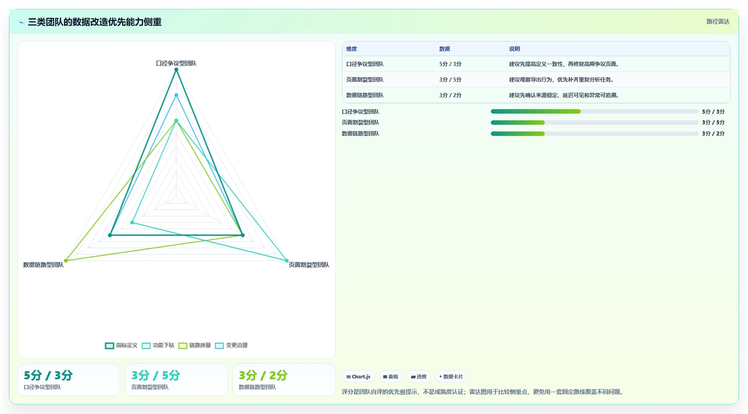Click the dashboard title 三类团队的数据改造优先能力侧重
The image size is (748, 414).
click(x=95, y=22)
